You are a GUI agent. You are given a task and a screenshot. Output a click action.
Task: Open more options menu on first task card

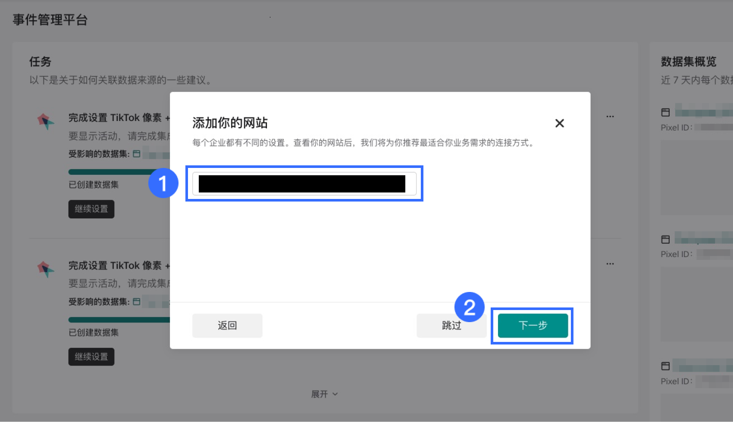(610, 116)
